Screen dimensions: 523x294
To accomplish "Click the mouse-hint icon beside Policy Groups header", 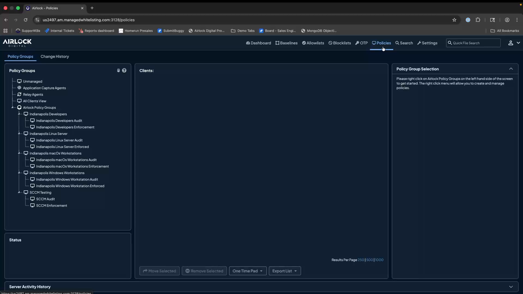I will (118, 71).
